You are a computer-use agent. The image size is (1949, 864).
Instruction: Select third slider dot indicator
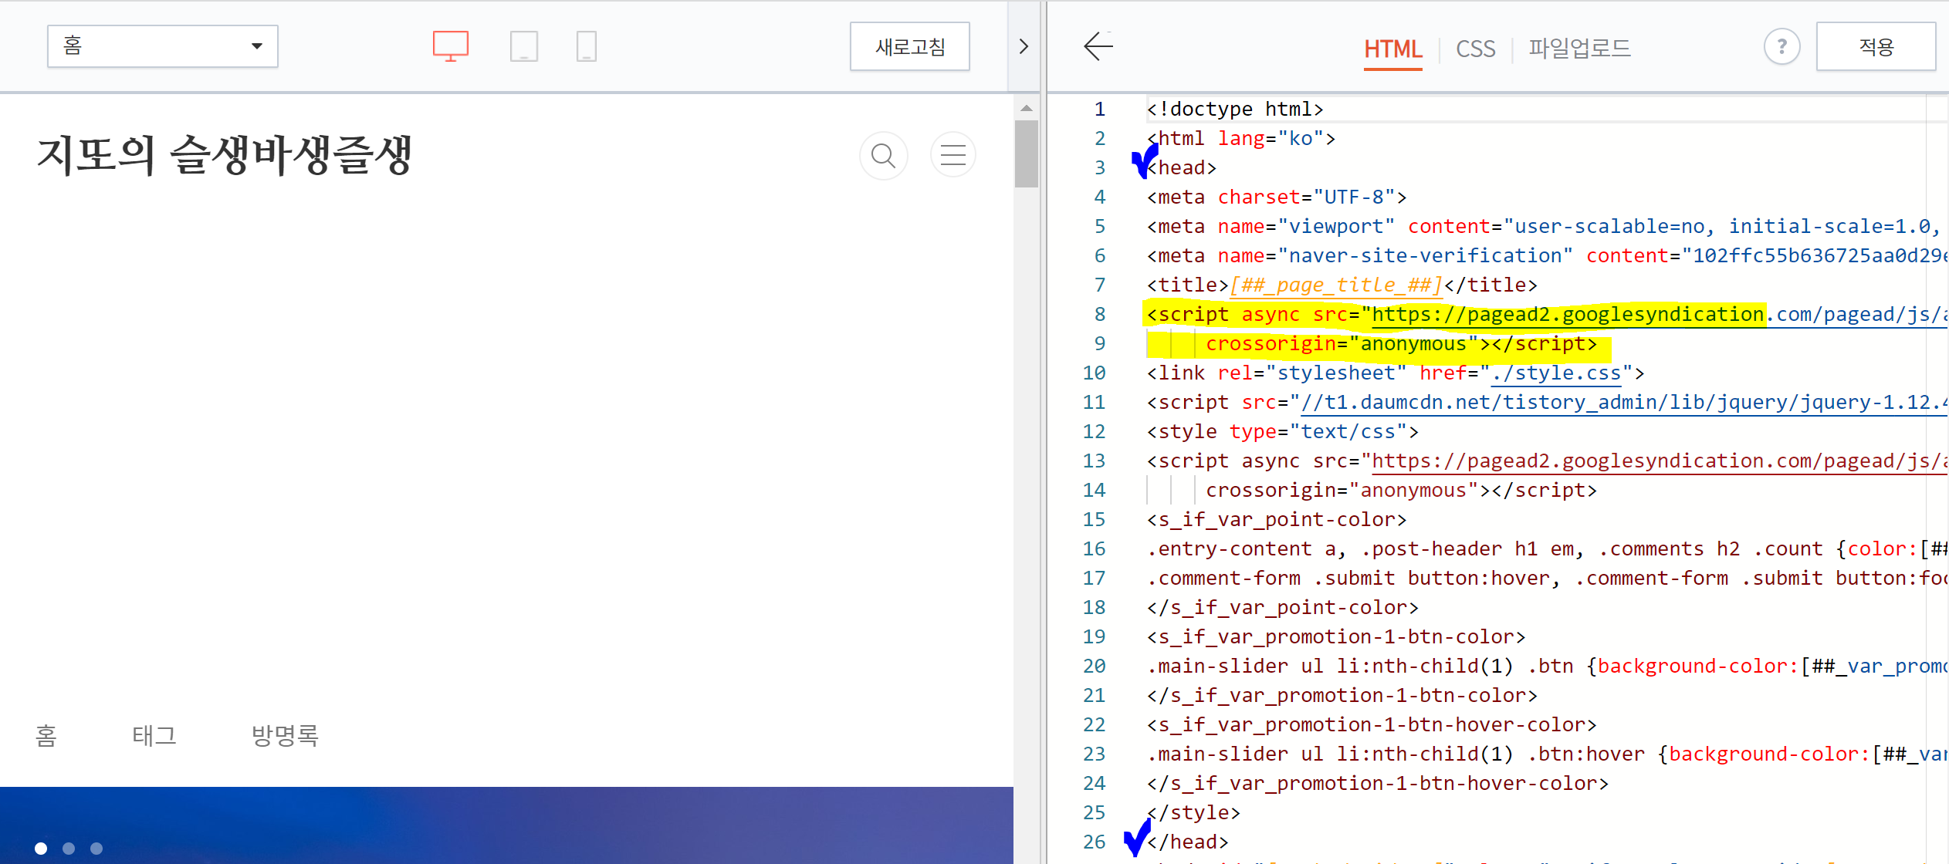[x=96, y=849]
